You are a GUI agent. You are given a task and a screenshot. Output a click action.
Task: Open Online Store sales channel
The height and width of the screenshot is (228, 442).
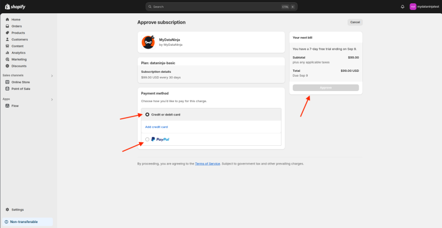(20, 82)
